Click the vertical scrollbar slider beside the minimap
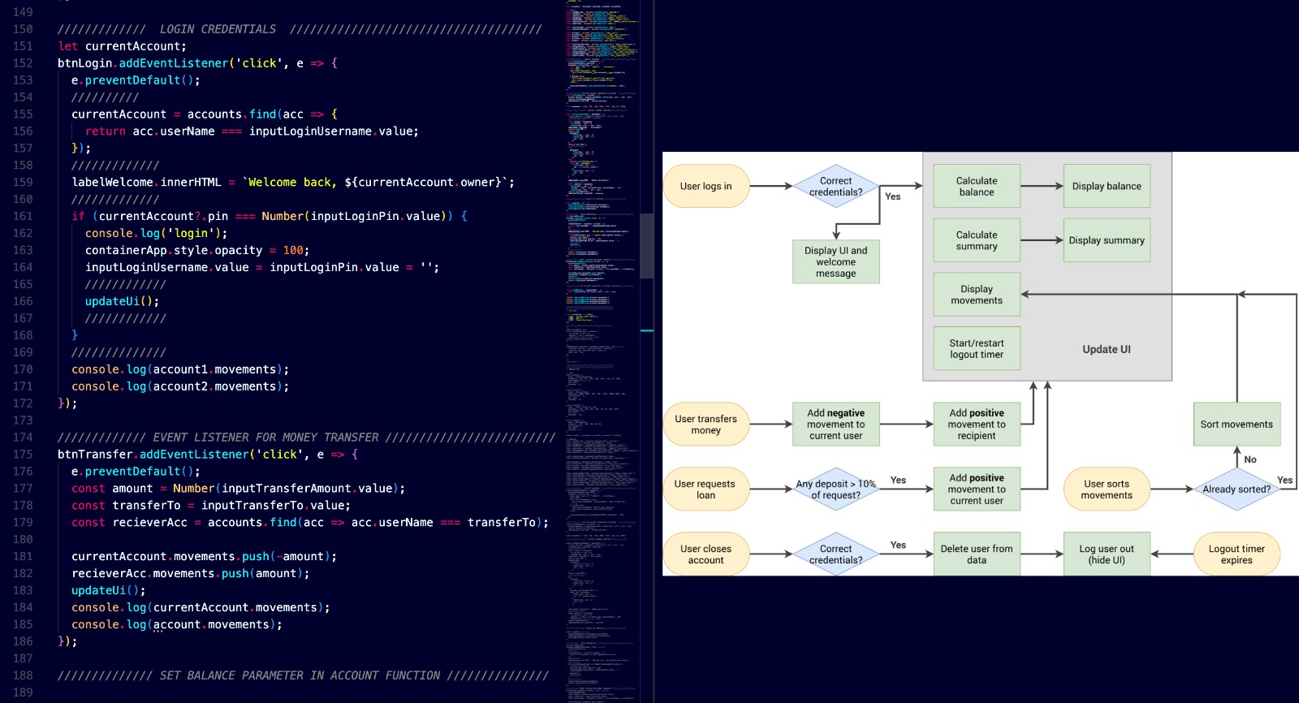The width and height of the screenshot is (1299, 703). [x=646, y=245]
